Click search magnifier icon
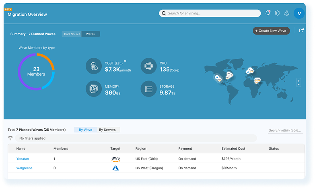 (164, 13)
